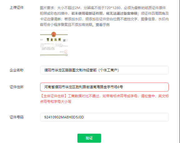Open the 查看示例 link
This screenshot has height=143, width=180.
(103, 25)
